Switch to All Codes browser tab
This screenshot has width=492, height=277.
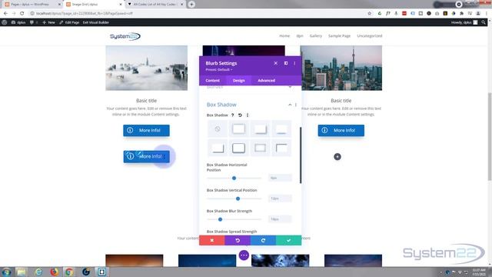(x=155, y=5)
